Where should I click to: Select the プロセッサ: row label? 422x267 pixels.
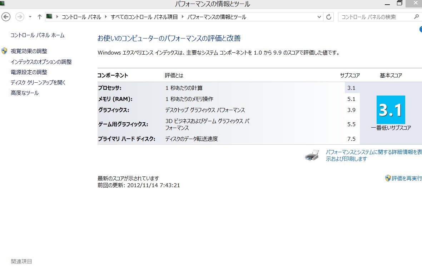pos(110,88)
